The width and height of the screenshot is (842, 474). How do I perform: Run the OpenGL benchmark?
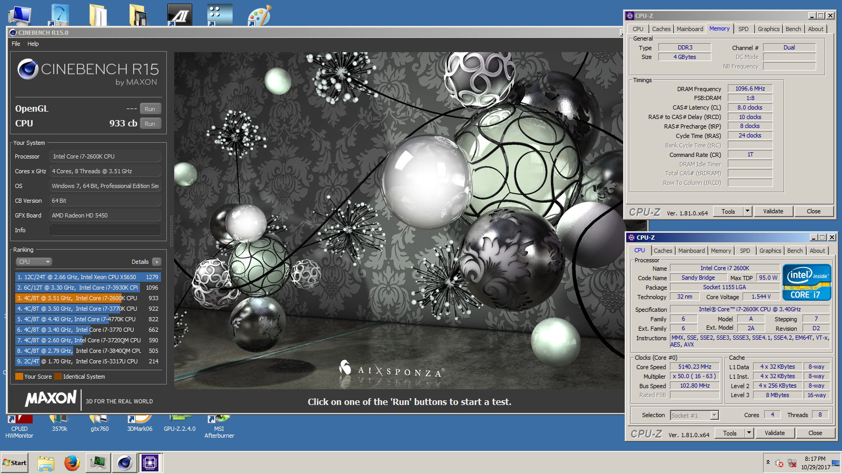[x=150, y=109]
